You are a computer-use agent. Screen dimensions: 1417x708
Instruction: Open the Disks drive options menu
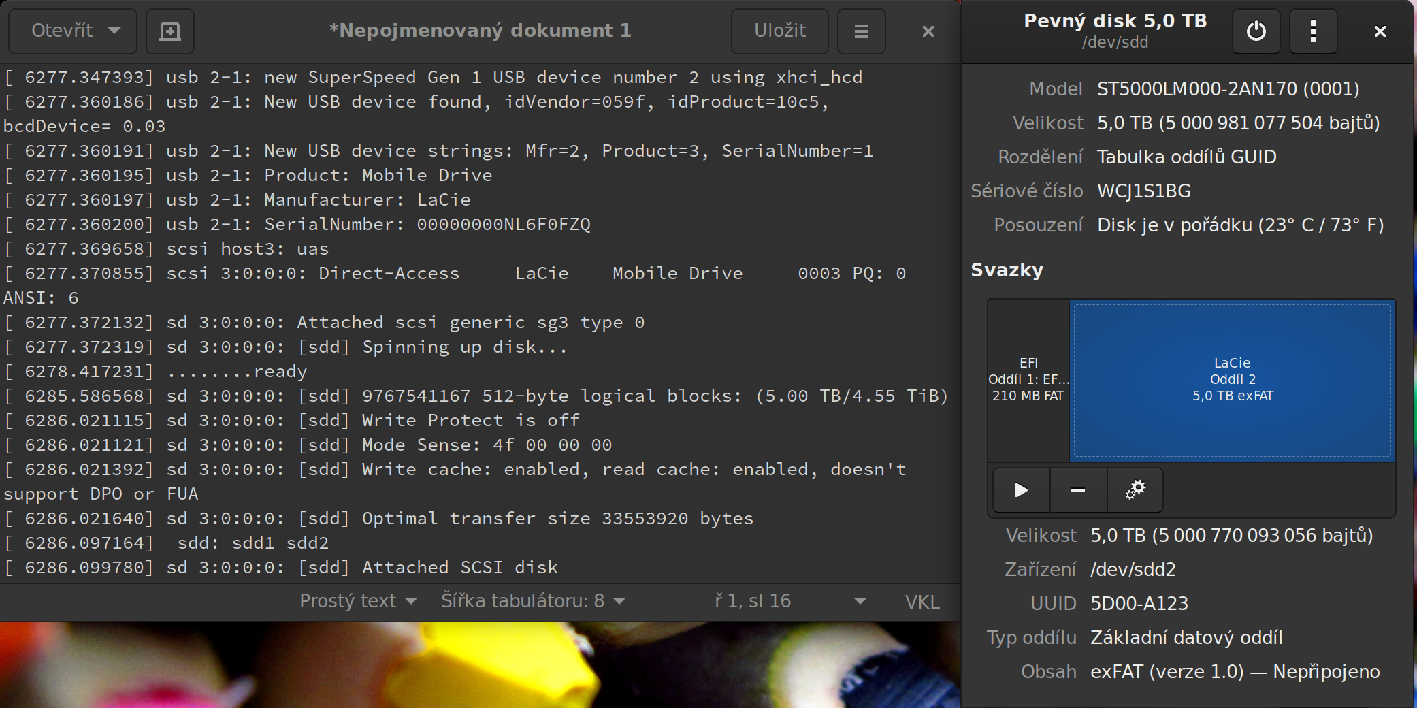tap(1314, 31)
